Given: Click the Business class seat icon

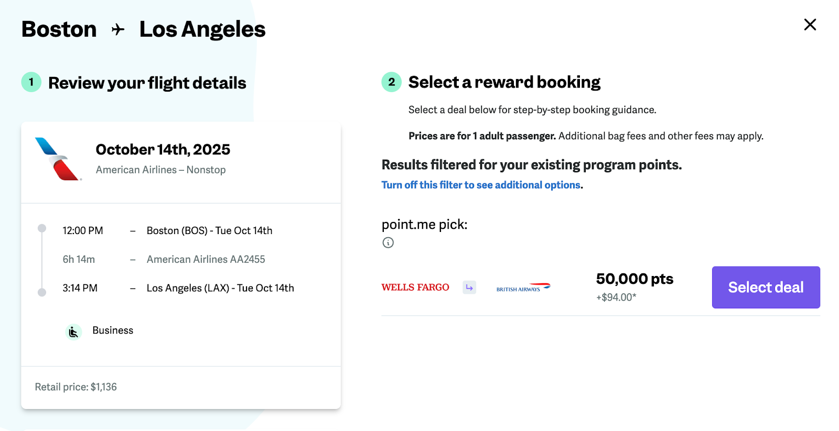Looking at the screenshot, I should [73, 331].
